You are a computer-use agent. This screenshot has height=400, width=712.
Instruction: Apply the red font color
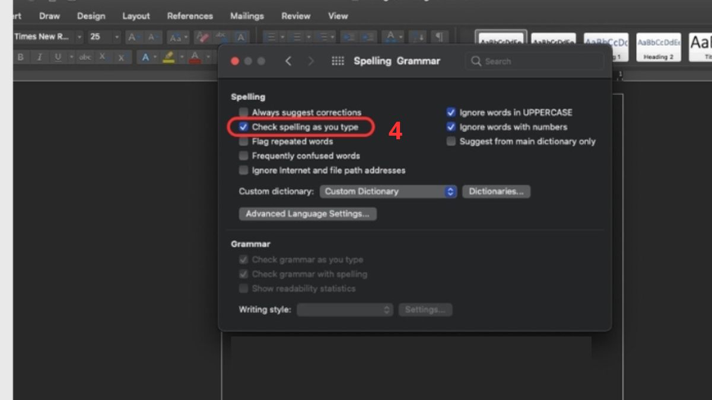(x=195, y=57)
